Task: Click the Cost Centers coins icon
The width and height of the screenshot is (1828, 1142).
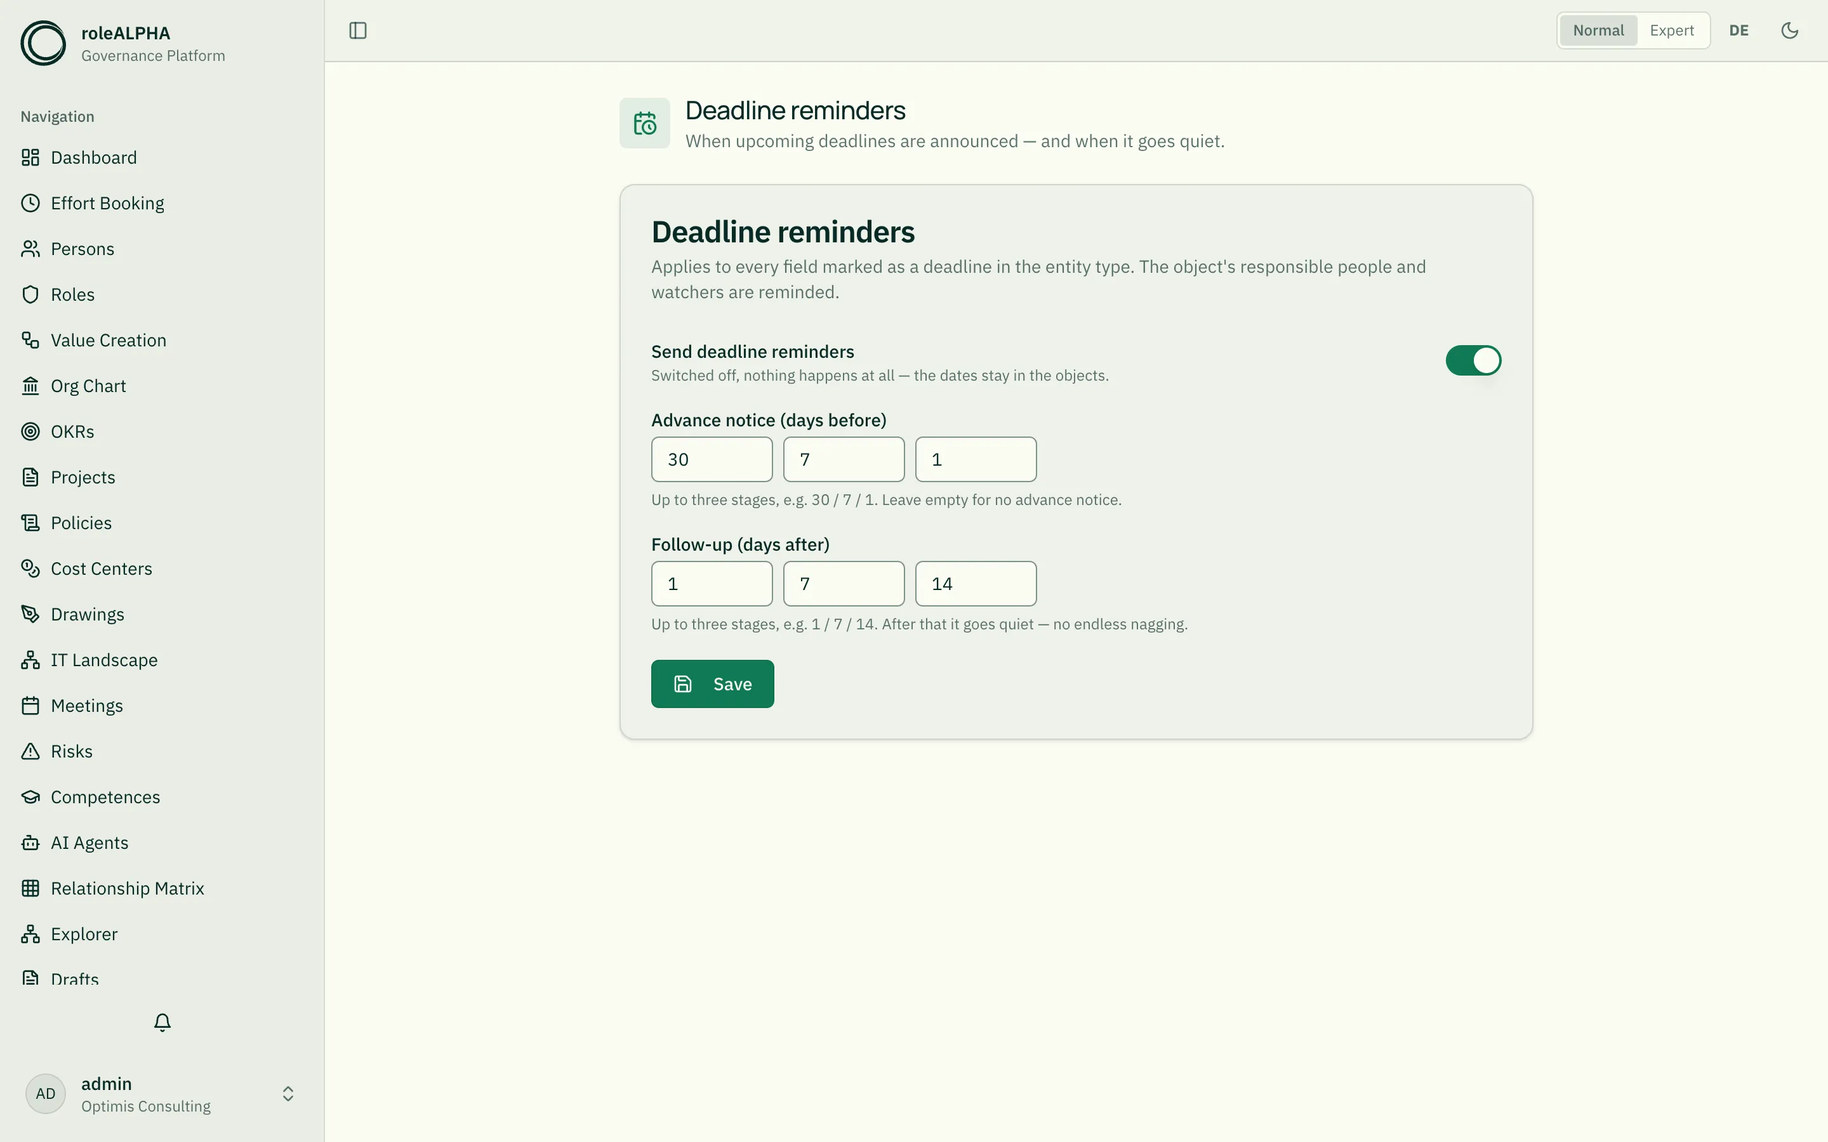Action: (x=30, y=568)
